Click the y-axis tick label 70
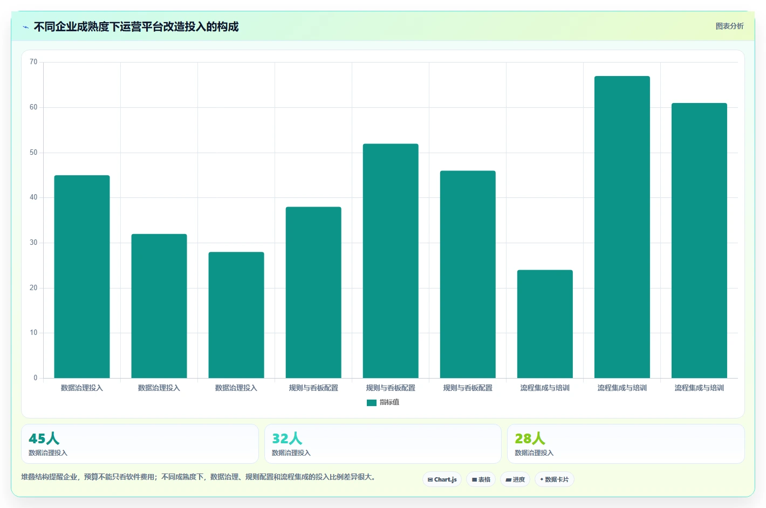This screenshot has height=508, width=766. [x=33, y=62]
